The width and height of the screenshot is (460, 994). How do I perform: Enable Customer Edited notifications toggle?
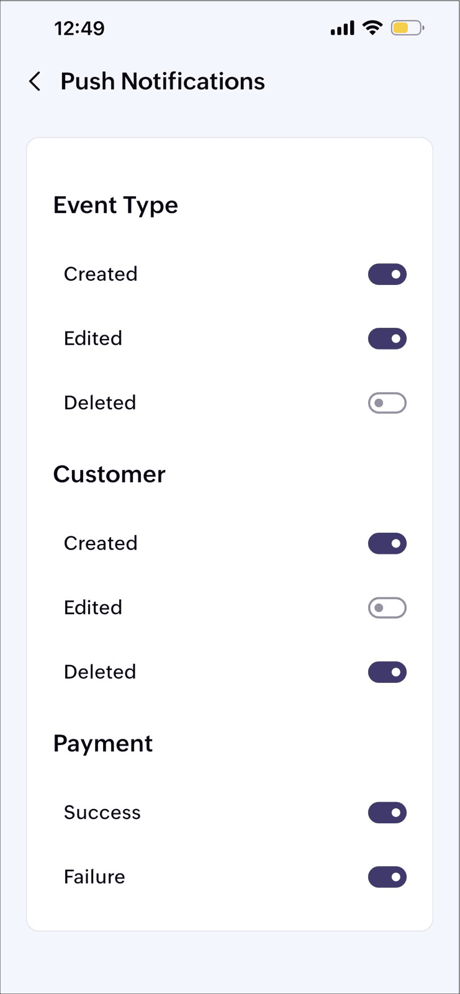click(x=387, y=608)
